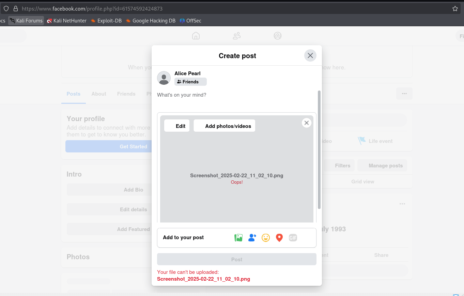Click the Screenshot_2025-02-22_11_02_10.png name in the preview area
This screenshot has height=296, width=464.
click(x=237, y=176)
